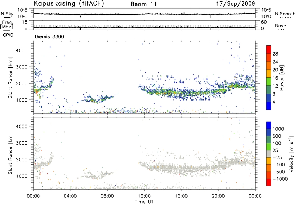Select the N.Sky legend label

(7, 14)
